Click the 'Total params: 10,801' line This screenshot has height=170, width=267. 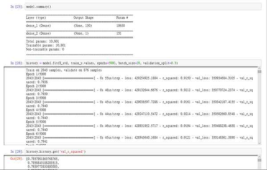(x=42, y=41)
